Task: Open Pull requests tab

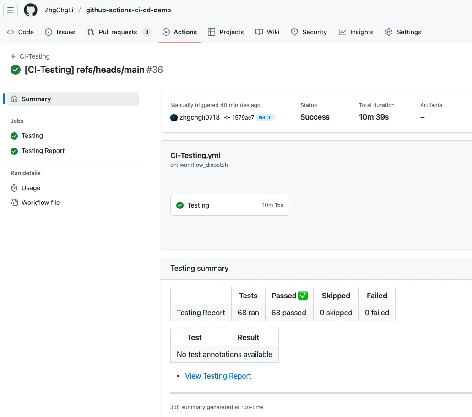Action: [x=118, y=32]
